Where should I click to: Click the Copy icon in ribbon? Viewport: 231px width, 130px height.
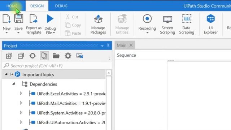tap(67, 25)
